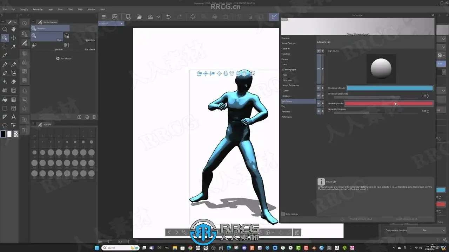
Task: Select the Operation sub tool group
Action: tap(50, 28)
